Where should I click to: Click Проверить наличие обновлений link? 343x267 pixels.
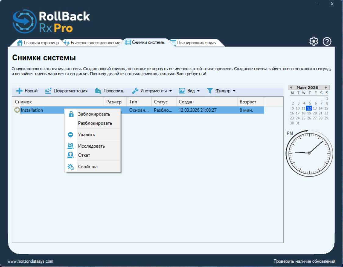(304, 261)
